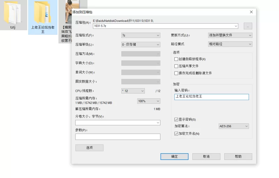The height and width of the screenshot is (178, 279).
Task: Click the 输入密码 password field
Action: click(212, 97)
